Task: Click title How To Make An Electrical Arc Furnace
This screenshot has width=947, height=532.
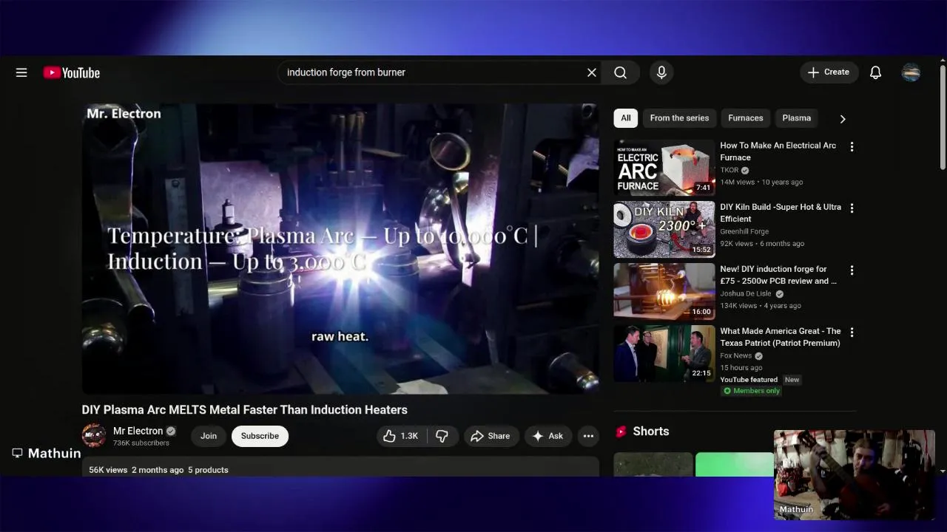Action: tap(778, 151)
